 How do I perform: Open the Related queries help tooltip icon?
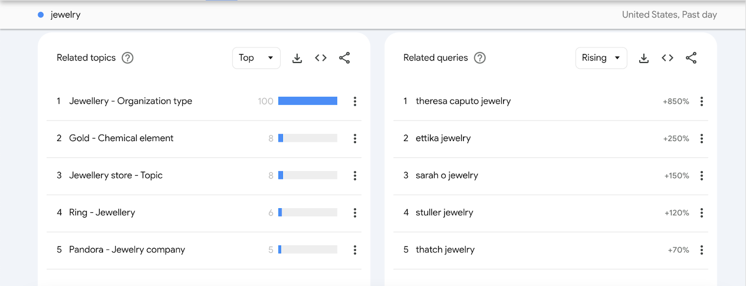[x=480, y=58]
